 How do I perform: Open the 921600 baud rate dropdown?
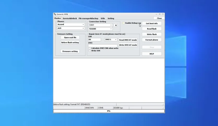(x=100, y=29)
